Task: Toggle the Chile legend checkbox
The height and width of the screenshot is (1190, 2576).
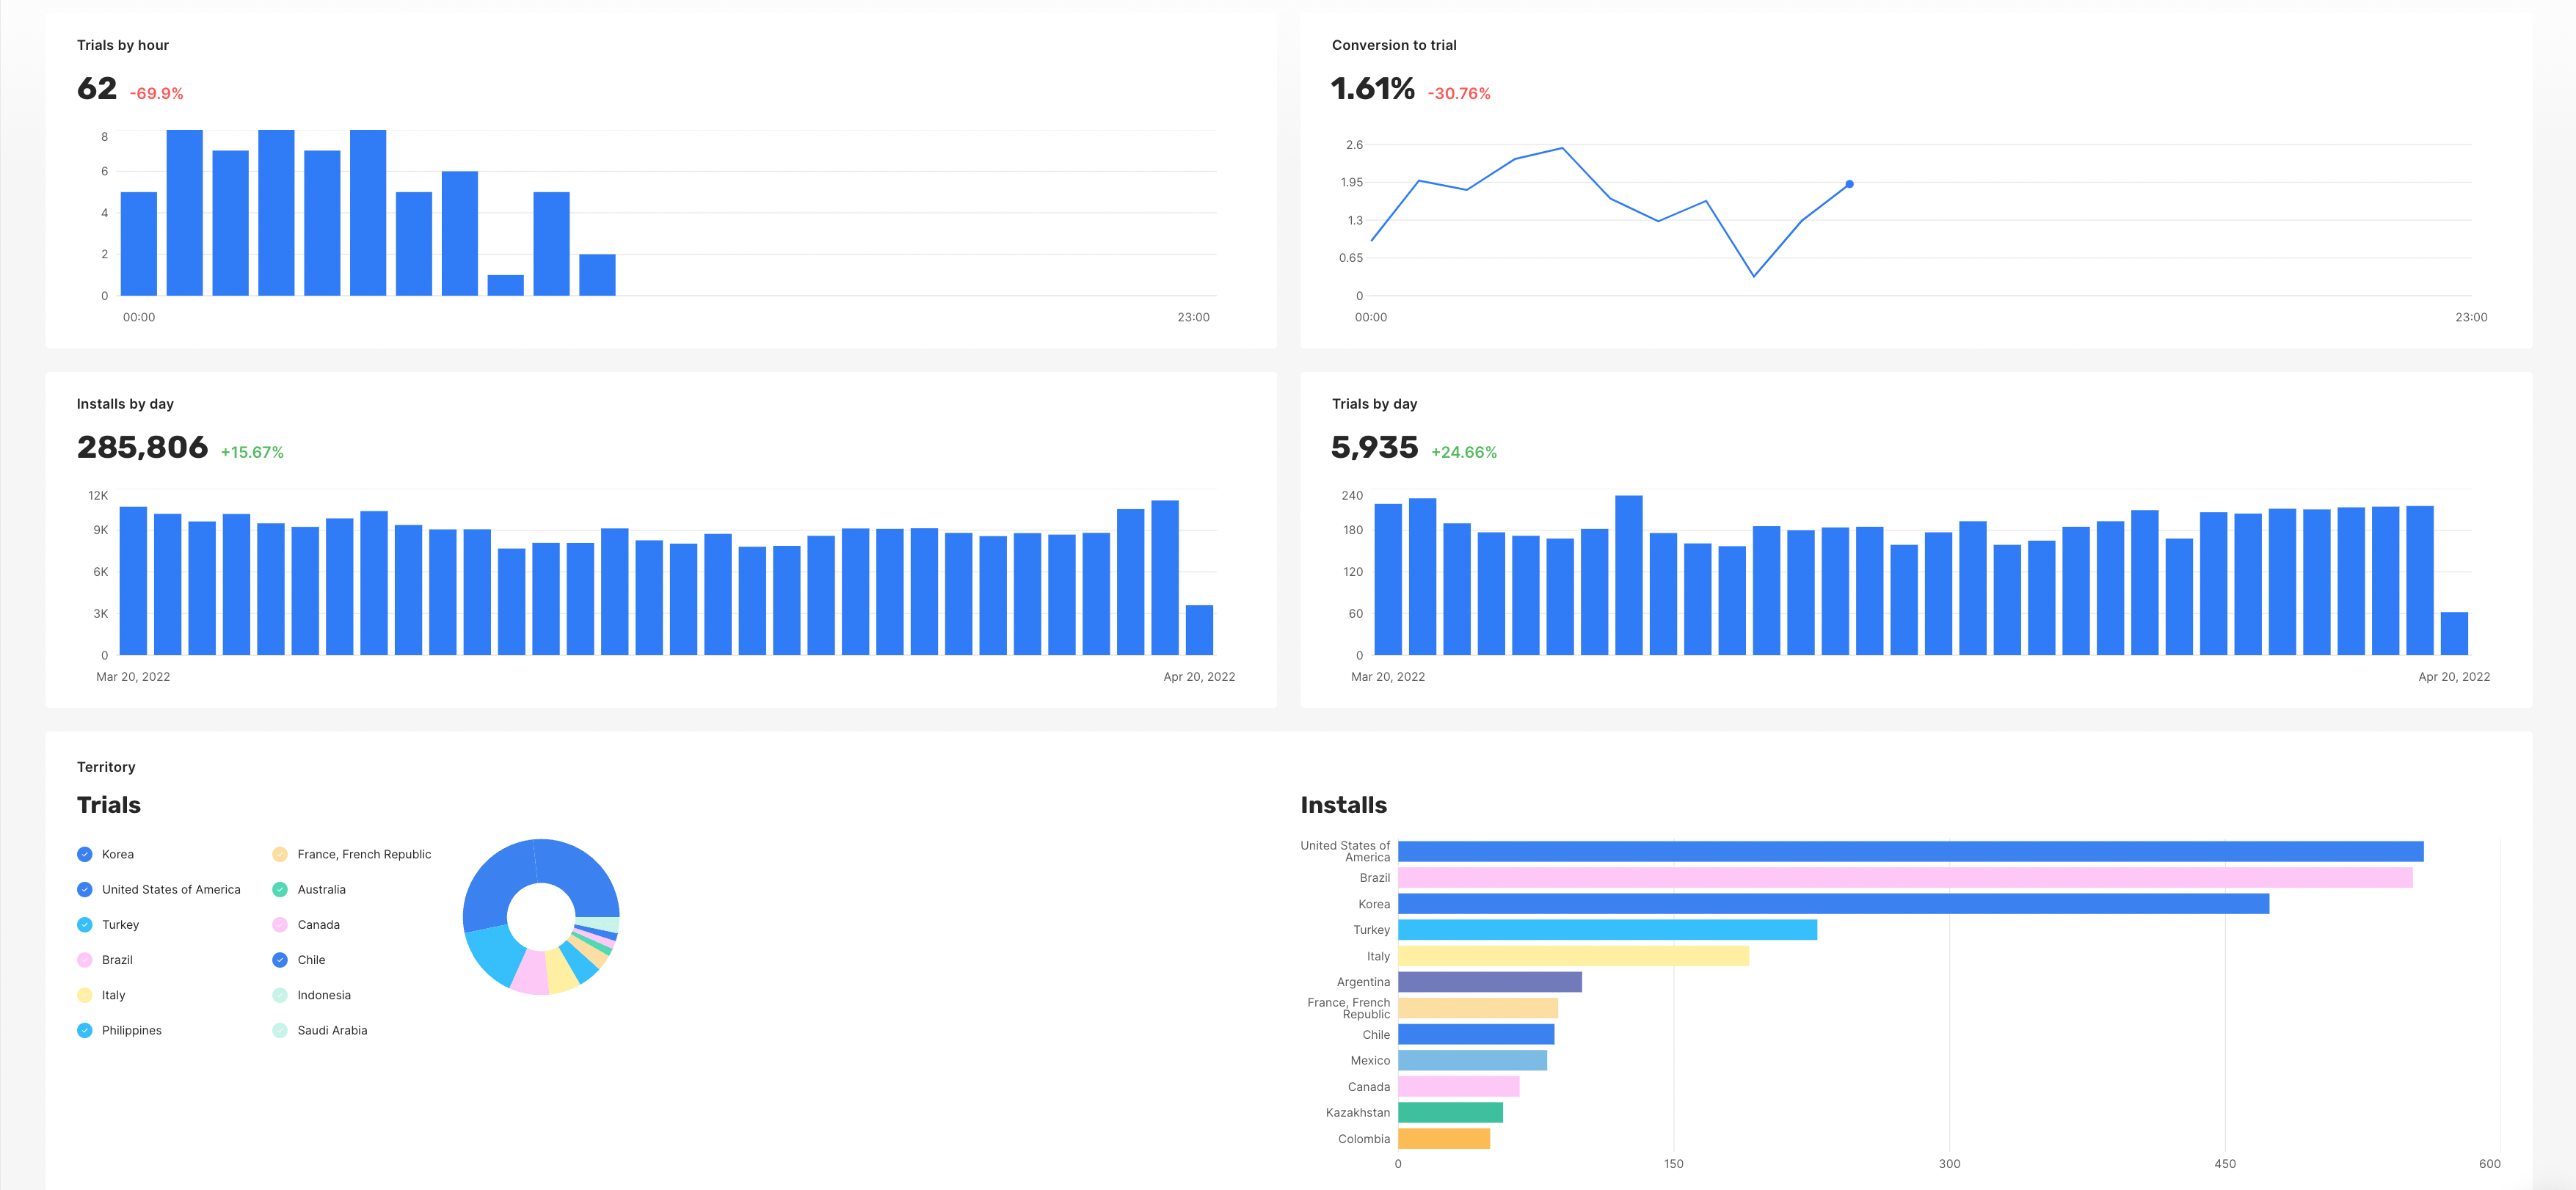Action: click(x=280, y=960)
